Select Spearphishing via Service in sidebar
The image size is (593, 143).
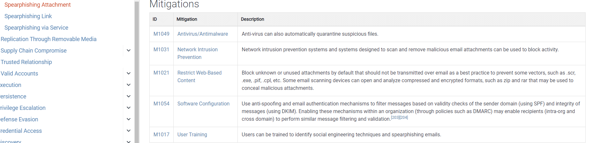click(x=36, y=28)
